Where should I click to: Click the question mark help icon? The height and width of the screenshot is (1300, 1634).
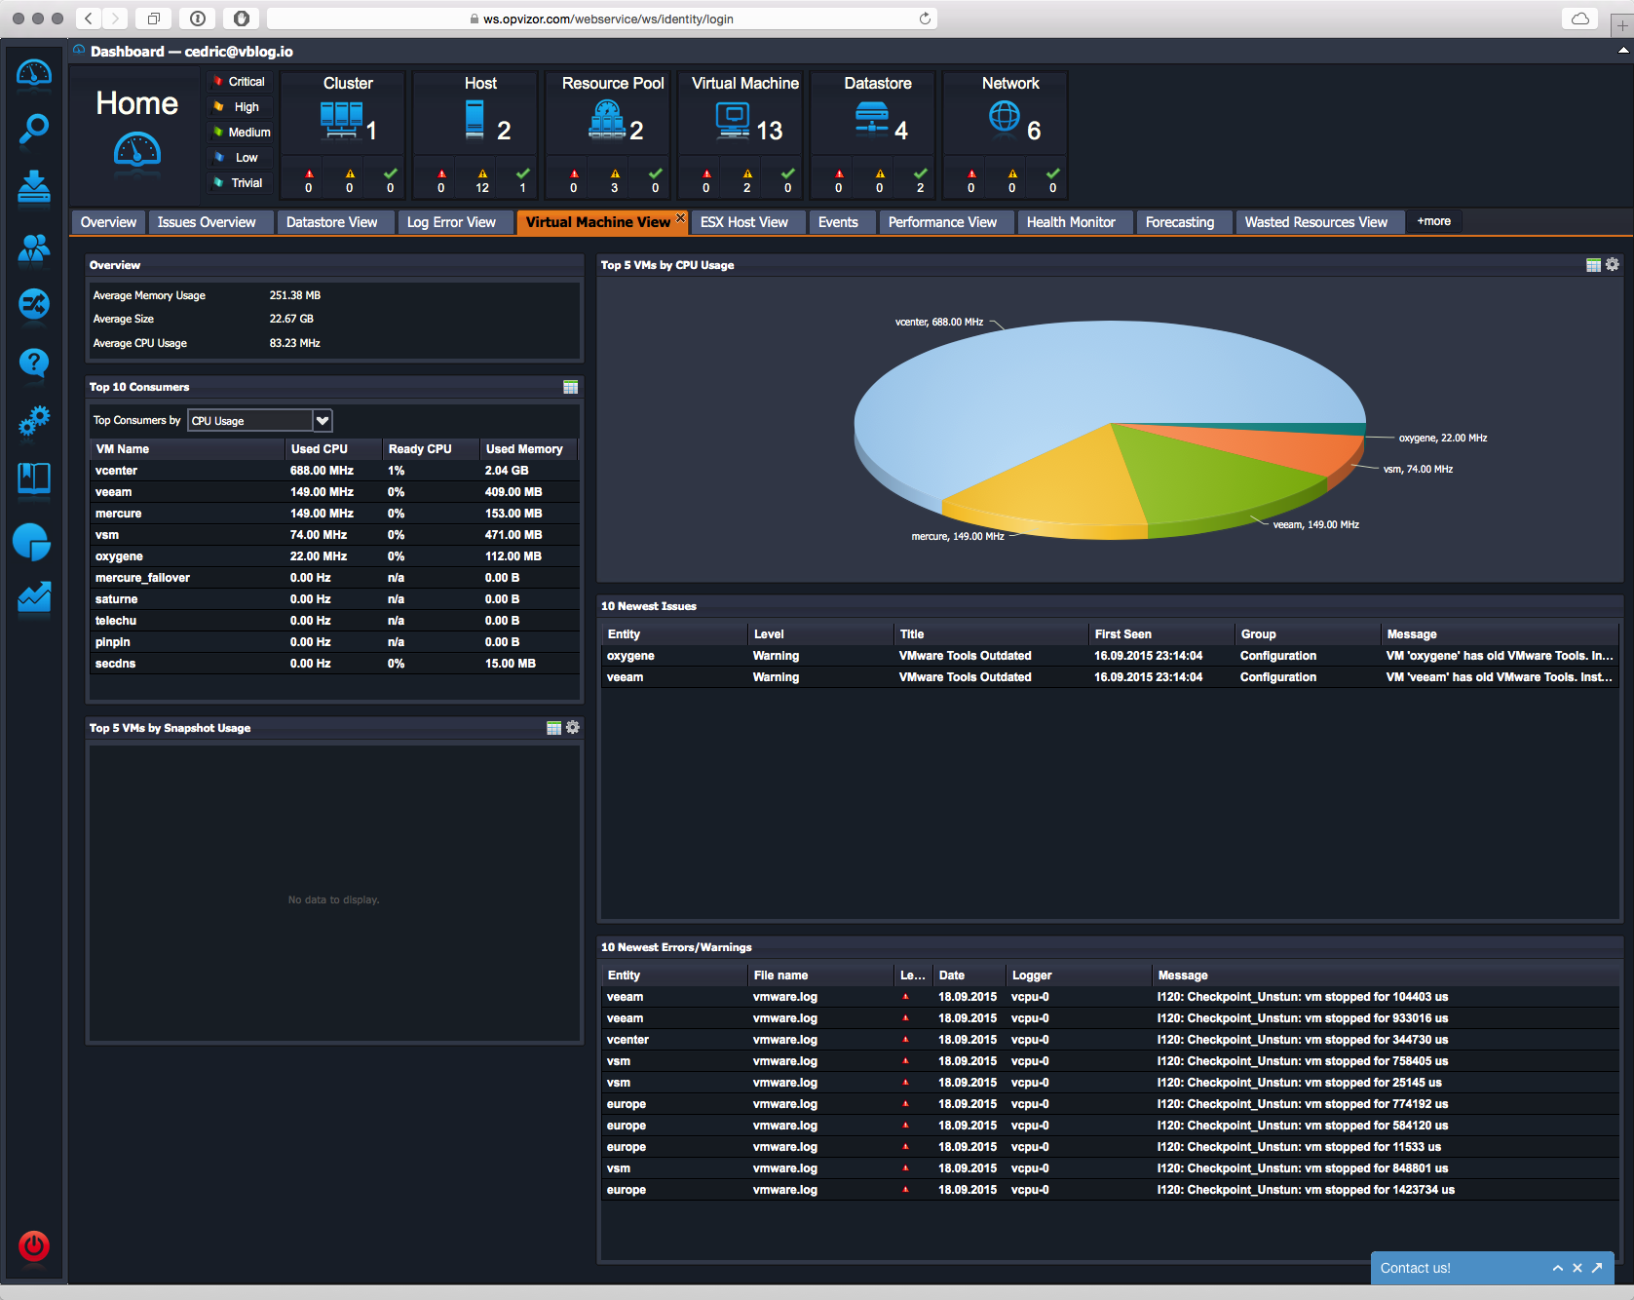coord(34,363)
